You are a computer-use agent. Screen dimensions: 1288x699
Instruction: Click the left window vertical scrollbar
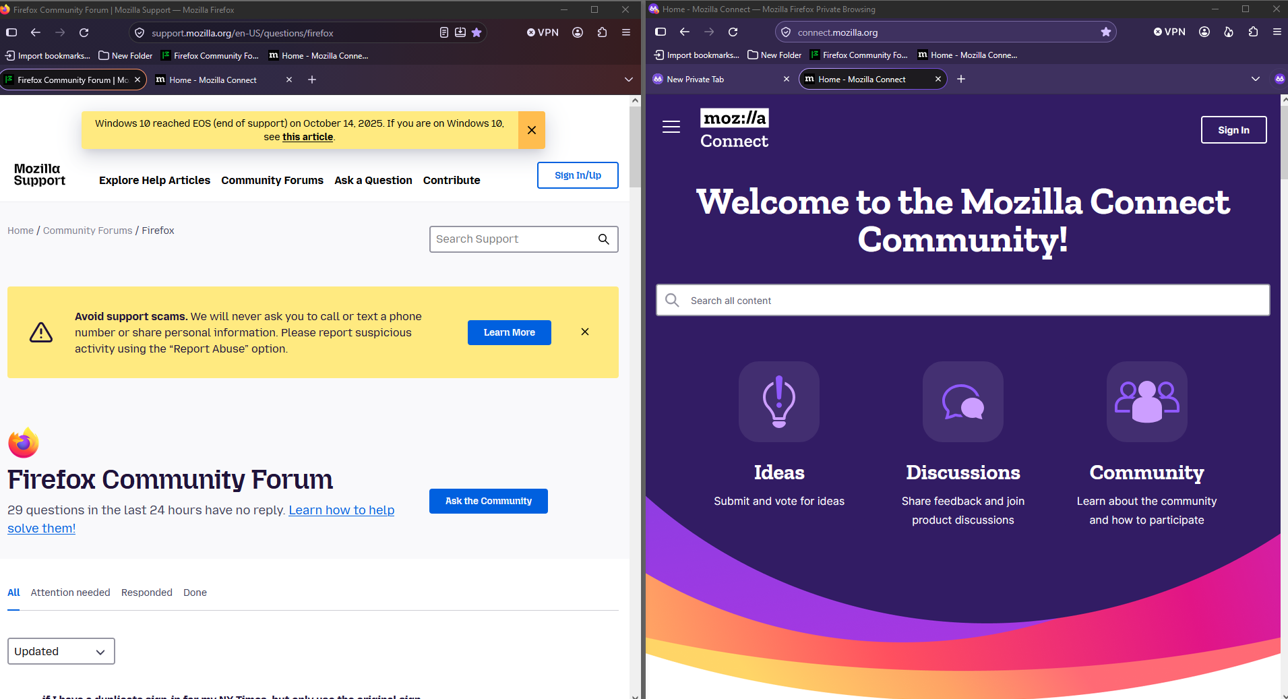point(635,396)
